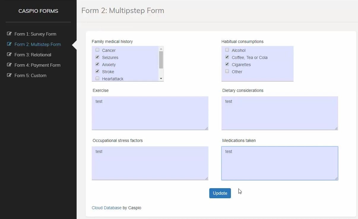358x219 pixels.
Task: Click the family history scrollbar thumb
Action: (161, 60)
